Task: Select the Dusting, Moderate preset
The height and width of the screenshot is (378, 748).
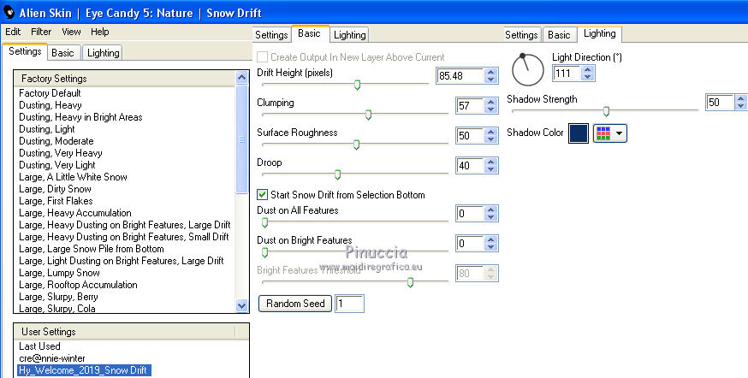Action: click(56, 140)
